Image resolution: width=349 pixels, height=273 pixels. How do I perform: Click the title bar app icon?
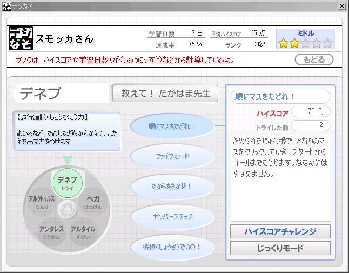[x=5, y=5]
